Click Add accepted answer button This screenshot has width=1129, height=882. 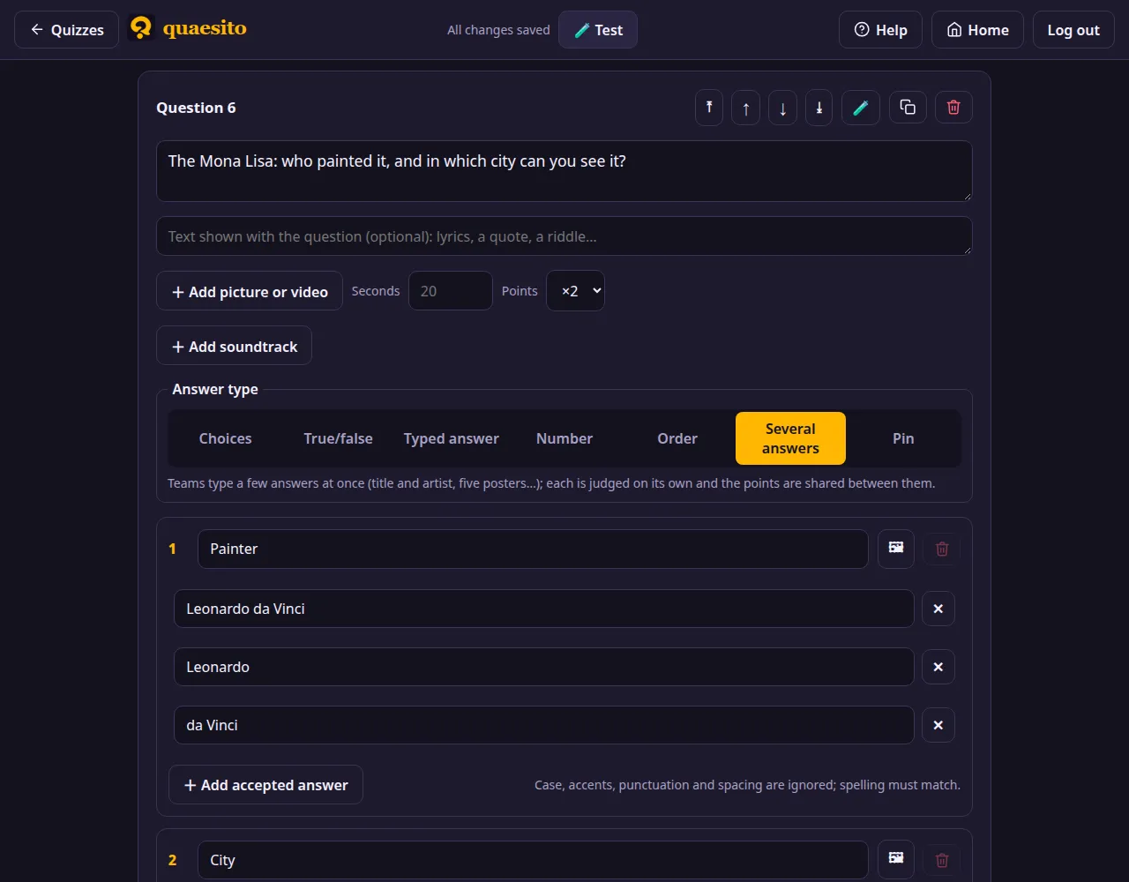pos(265,785)
